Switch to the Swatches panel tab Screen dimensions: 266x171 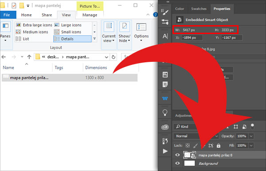pyautogui.click(x=199, y=9)
